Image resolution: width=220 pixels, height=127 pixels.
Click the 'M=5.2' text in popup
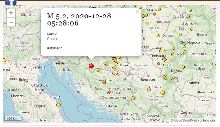(52, 34)
